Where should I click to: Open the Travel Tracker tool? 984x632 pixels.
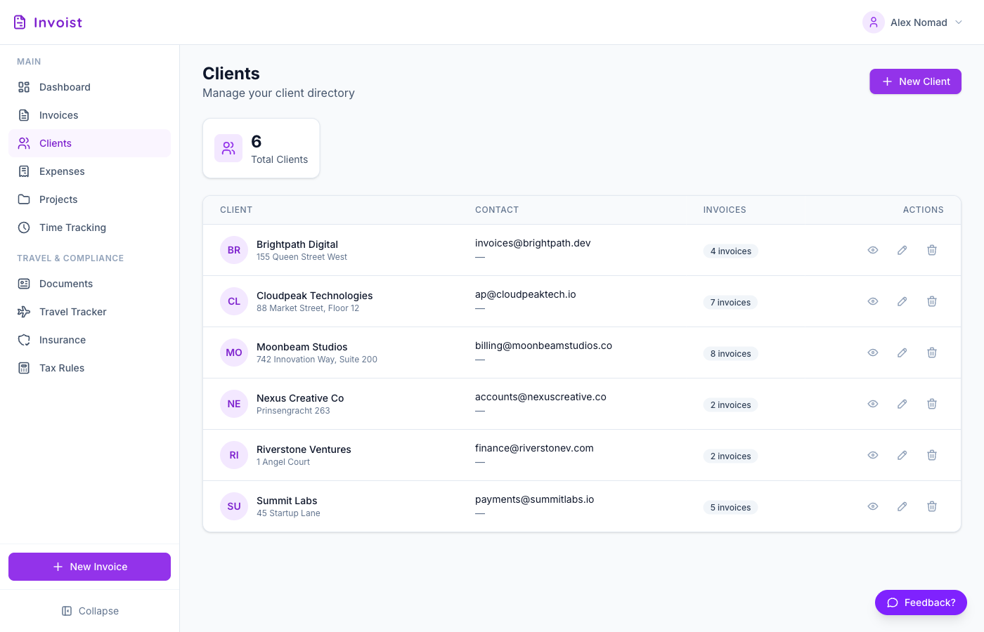pos(73,312)
